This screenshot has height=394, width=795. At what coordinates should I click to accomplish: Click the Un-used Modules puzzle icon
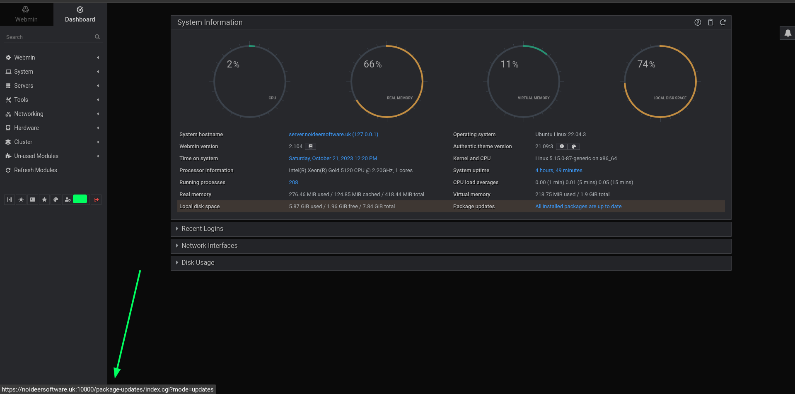click(8, 156)
